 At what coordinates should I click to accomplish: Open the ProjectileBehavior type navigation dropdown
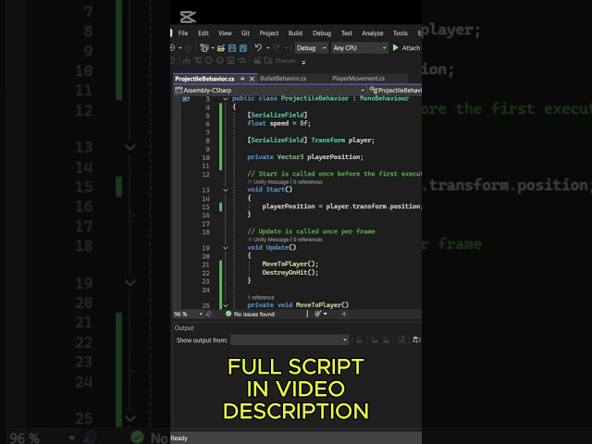pos(395,91)
